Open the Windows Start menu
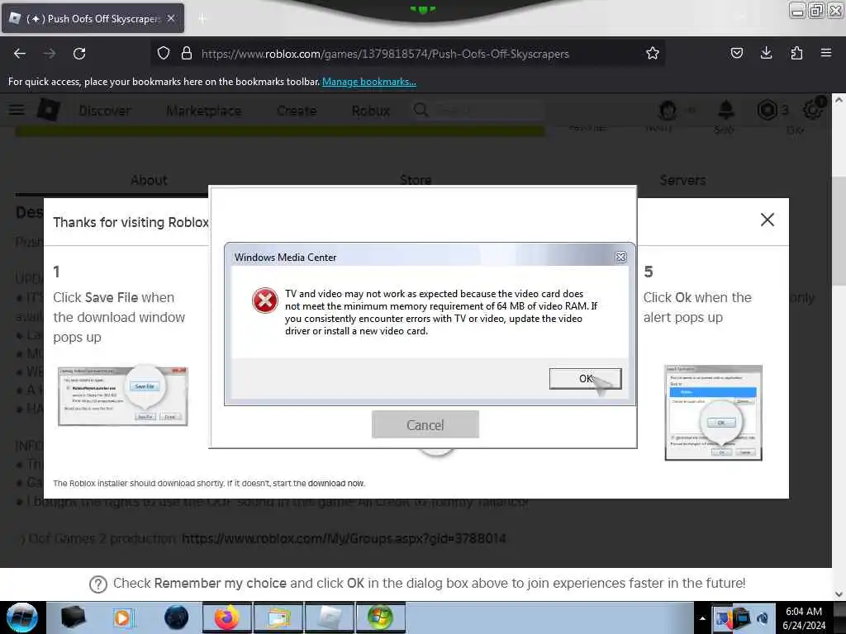 point(21,617)
